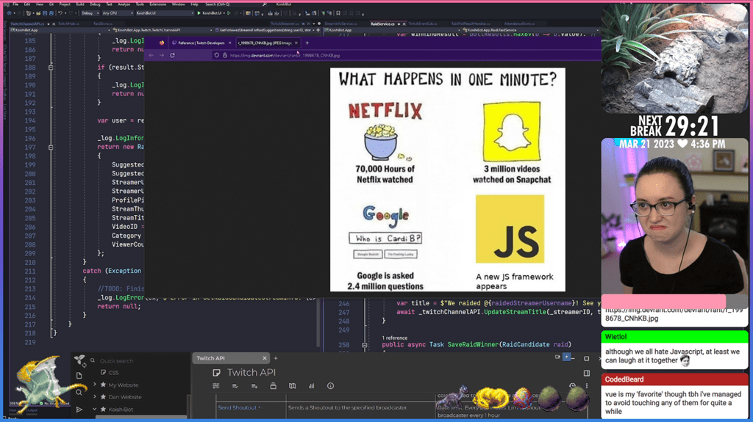Open the Build menu in Visual Studio
The width and height of the screenshot is (753, 422).
click(80, 4)
